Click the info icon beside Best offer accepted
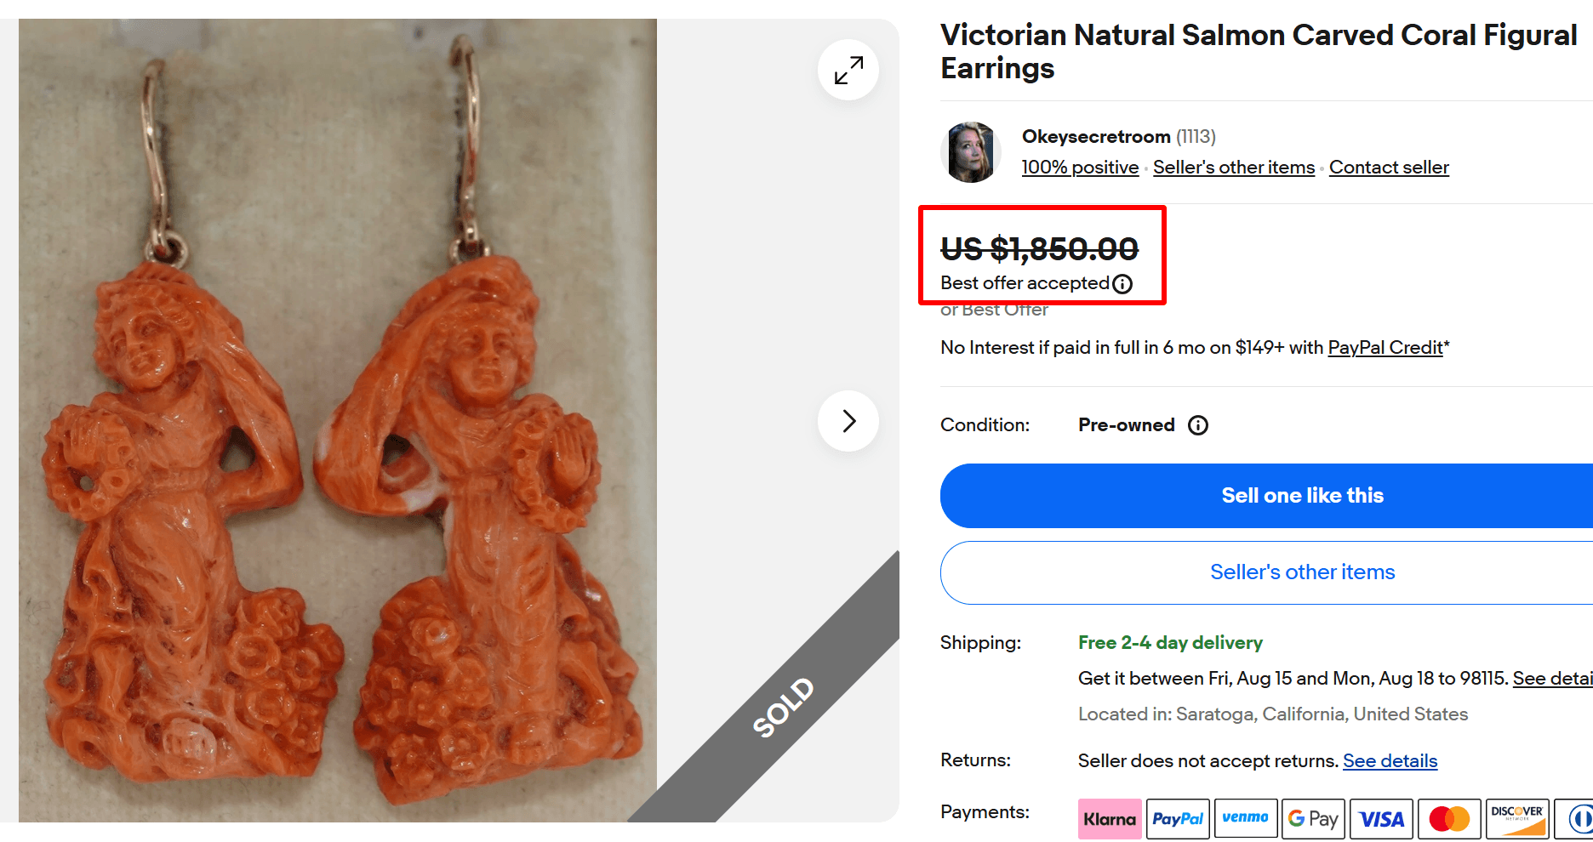 (1123, 284)
